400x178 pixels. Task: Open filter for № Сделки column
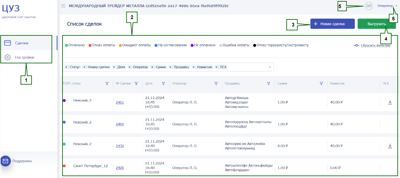(x=136, y=83)
